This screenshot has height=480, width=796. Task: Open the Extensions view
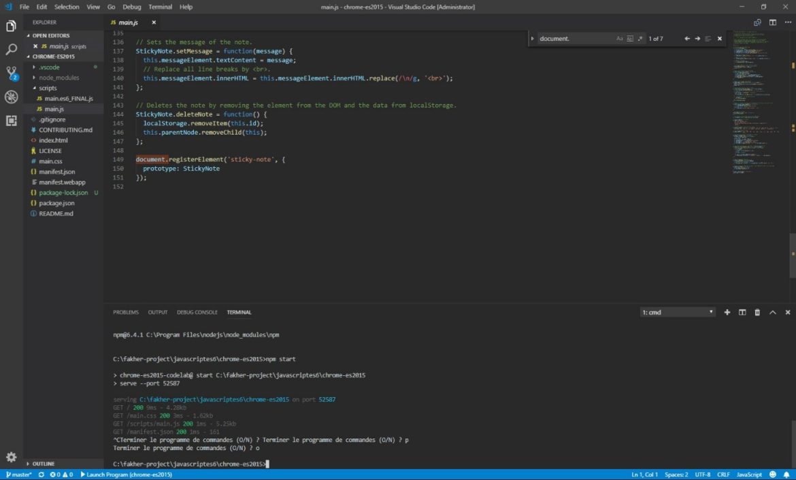click(10, 120)
